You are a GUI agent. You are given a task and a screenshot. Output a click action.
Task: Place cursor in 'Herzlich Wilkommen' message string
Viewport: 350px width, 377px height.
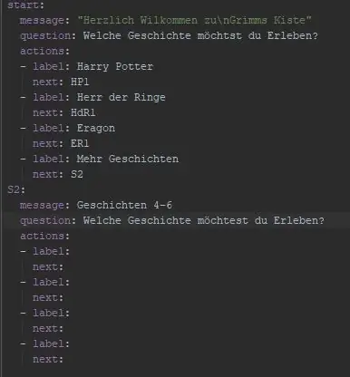(x=194, y=20)
